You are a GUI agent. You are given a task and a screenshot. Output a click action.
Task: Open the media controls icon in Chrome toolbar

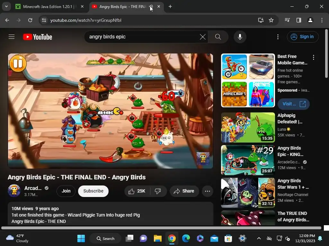(287, 20)
